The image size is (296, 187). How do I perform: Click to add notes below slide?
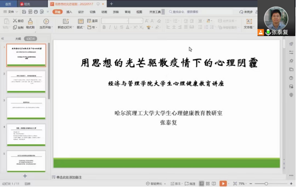click(x=68, y=177)
